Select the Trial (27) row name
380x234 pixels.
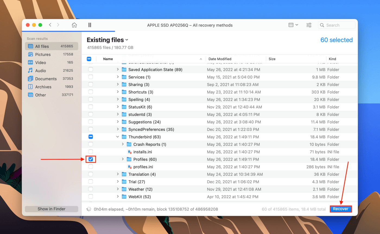(x=137, y=182)
